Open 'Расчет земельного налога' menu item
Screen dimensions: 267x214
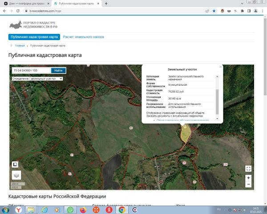pos(84,37)
